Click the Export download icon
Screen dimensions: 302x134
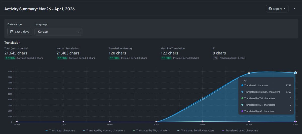[x=270, y=9]
